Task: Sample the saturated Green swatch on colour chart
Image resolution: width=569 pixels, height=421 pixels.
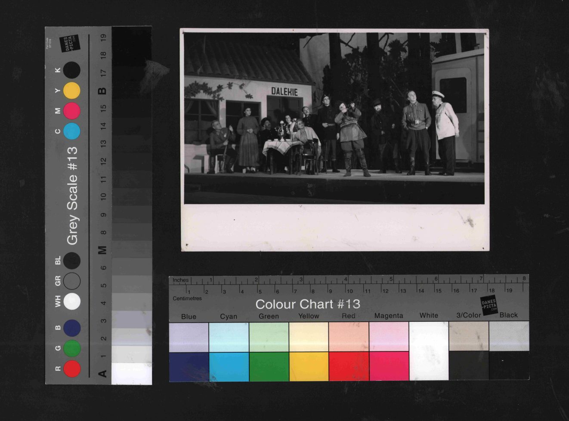Action: [269, 366]
